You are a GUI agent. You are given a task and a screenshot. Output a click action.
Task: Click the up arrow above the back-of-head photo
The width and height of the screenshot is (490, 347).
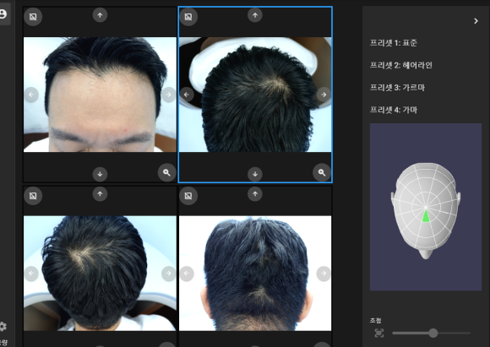(x=255, y=194)
